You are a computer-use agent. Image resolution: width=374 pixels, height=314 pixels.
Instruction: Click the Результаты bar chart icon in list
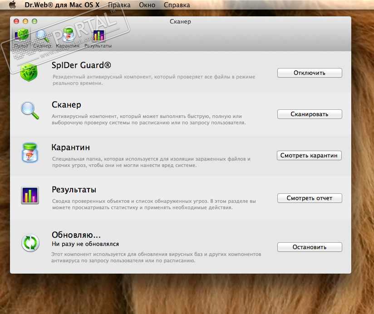(30, 195)
